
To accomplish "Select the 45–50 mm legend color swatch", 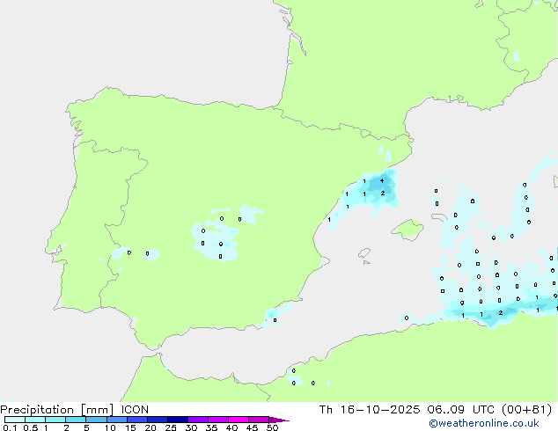I will pyautogui.click(x=259, y=420).
